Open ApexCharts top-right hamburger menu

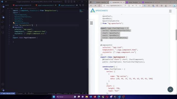170,11
